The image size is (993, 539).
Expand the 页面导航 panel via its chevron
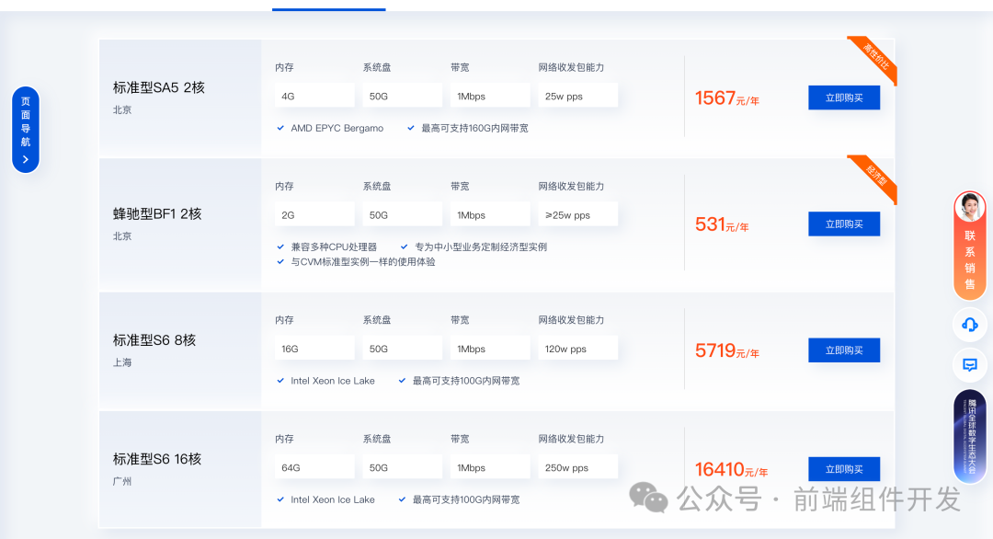click(x=25, y=156)
